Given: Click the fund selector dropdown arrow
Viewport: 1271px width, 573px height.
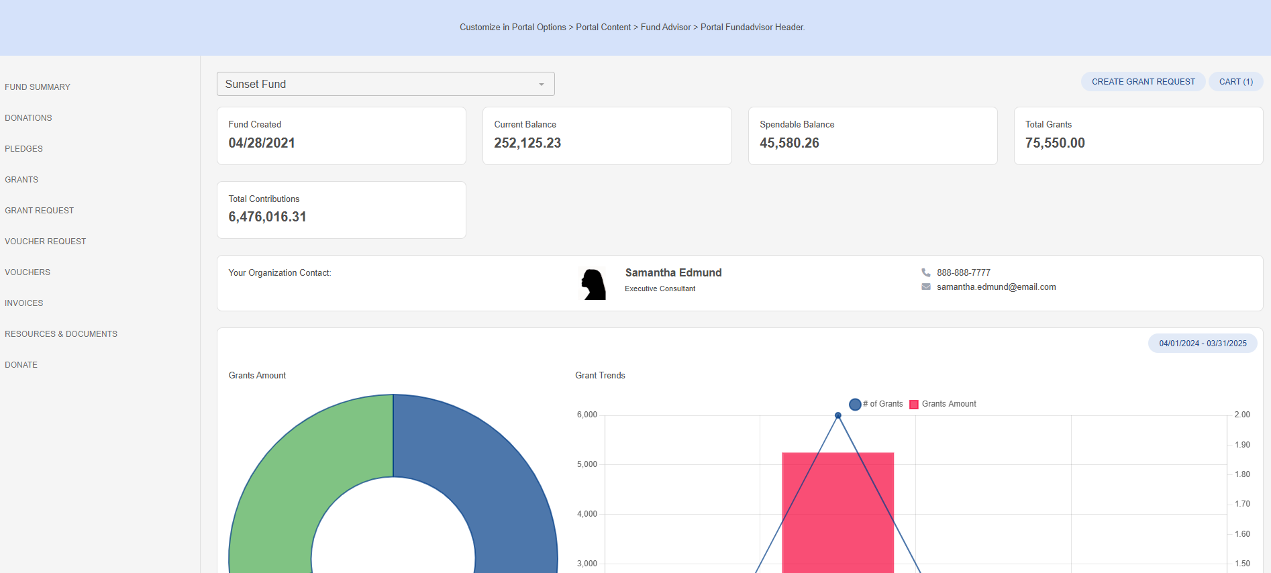Looking at the screenshot, I should [x=542, y=85].
